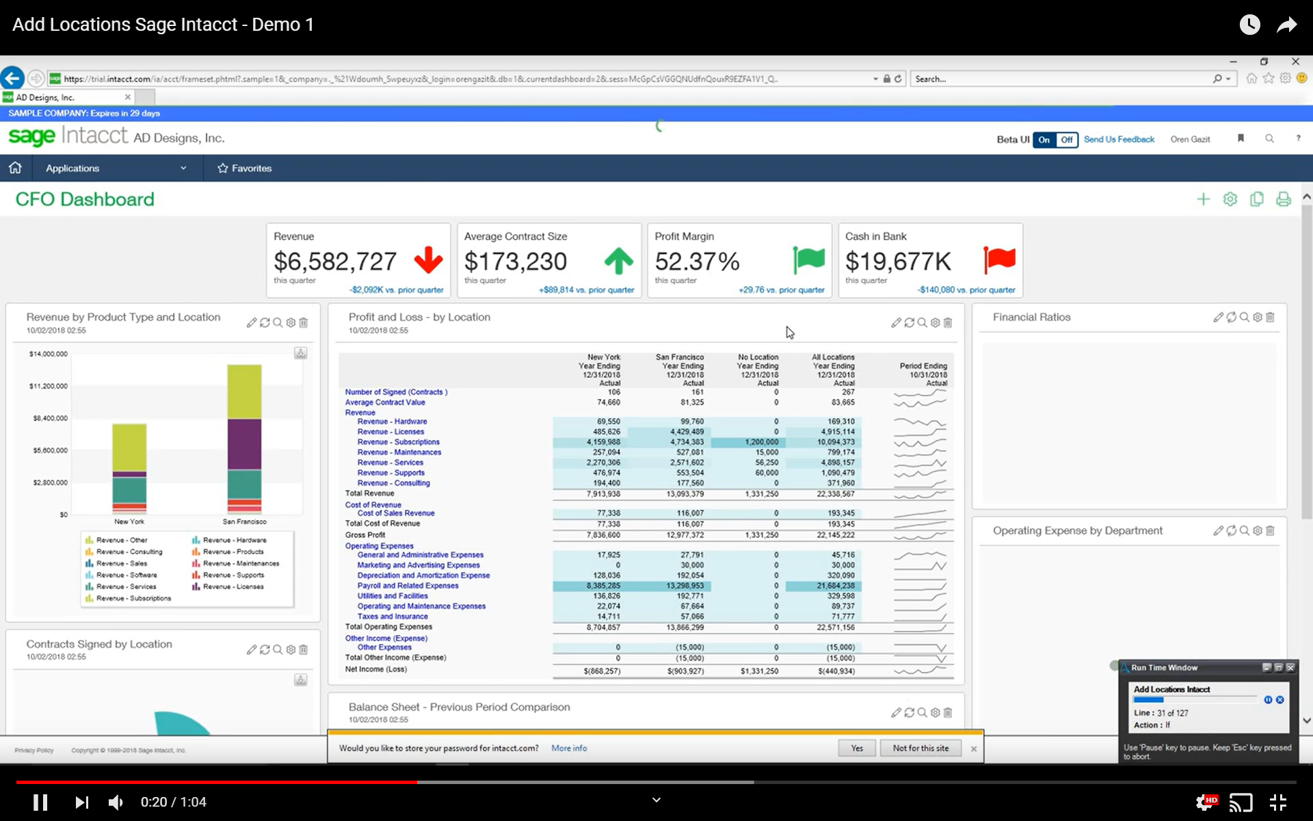
Task: Refresh Profit and Loss by Location
Action: (x=909, y=323)
